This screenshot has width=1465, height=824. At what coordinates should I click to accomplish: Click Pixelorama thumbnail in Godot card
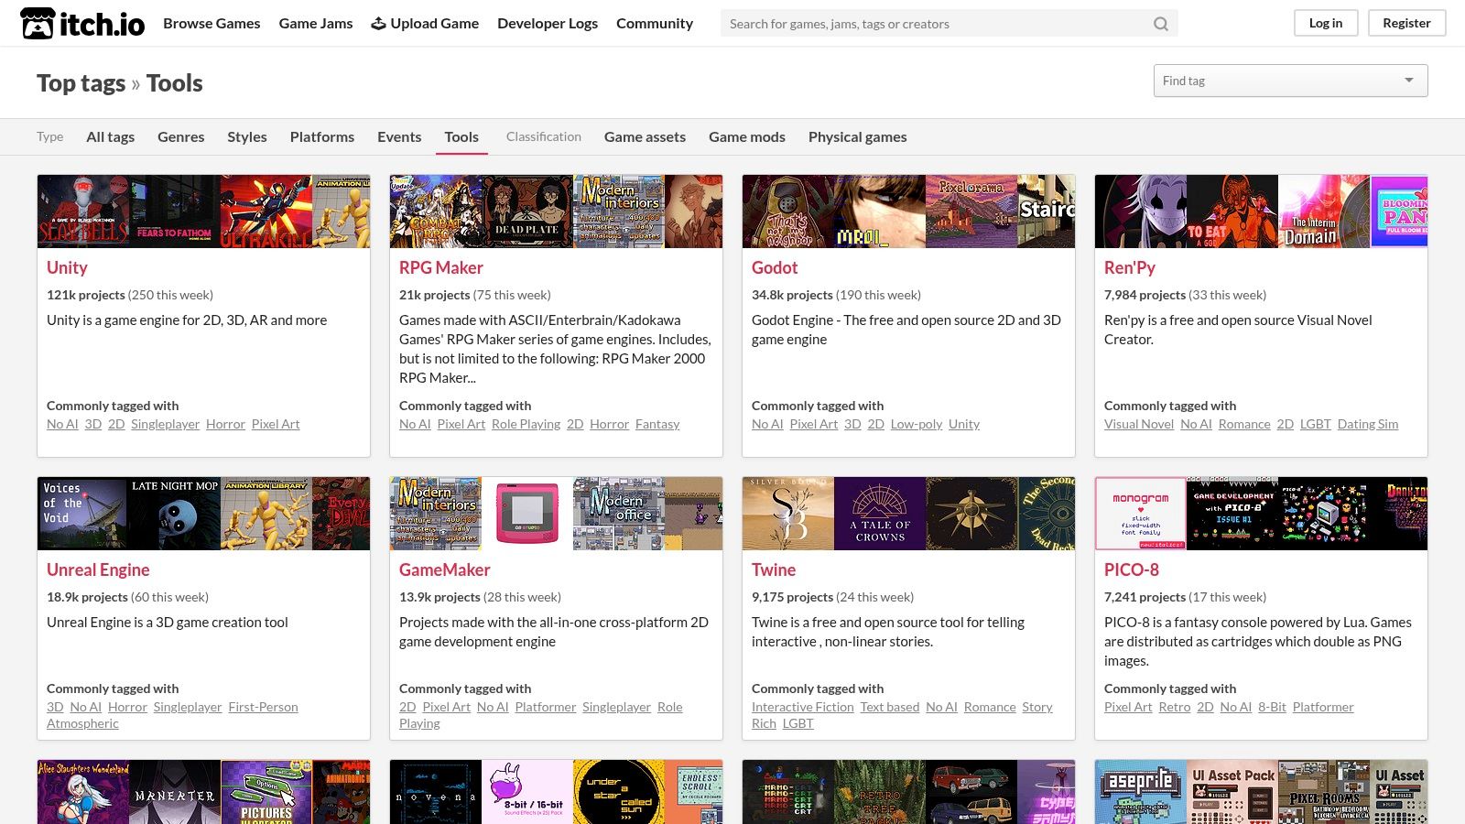971,211
